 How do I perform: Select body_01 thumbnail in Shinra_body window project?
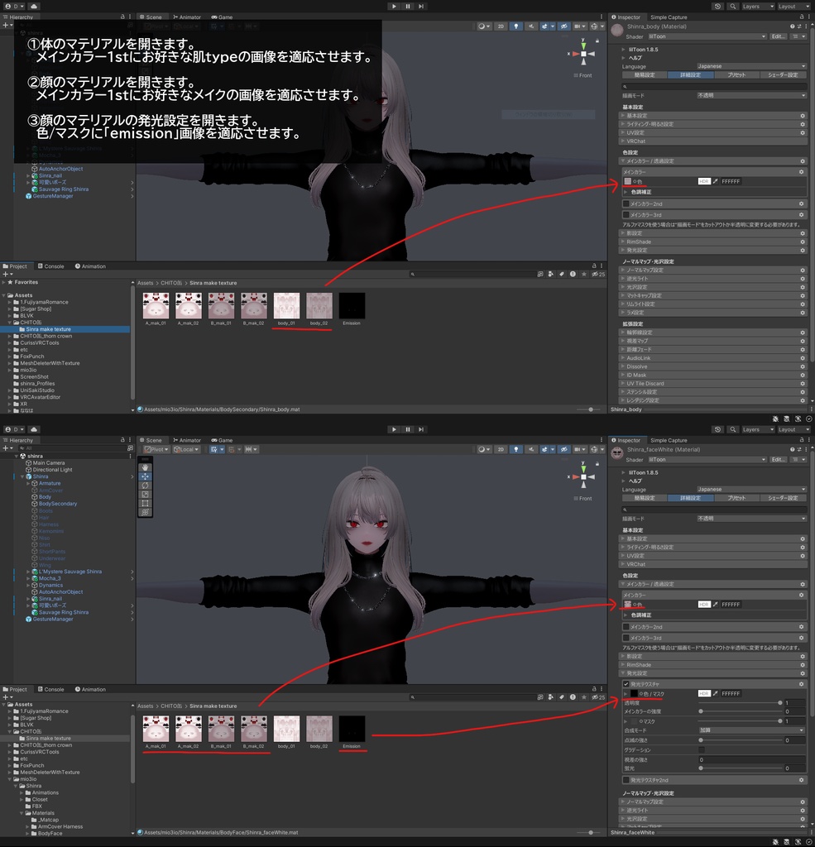click(x=286, y=306)
